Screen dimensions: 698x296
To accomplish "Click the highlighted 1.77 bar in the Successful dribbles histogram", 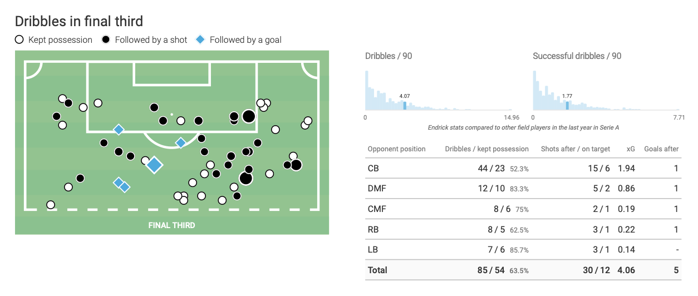I will (x=567, y=105).
